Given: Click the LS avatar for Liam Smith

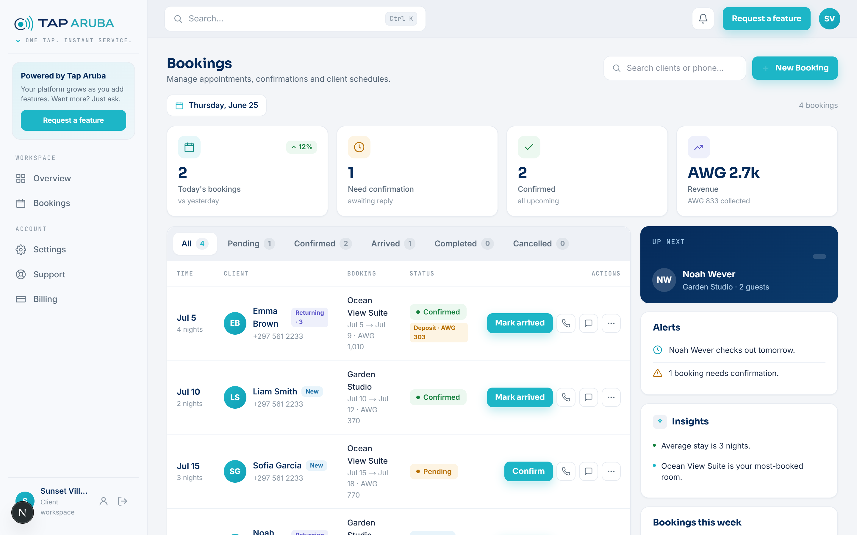Looking at the screenshot, I should pyautogui.click(x=235, y=397).
